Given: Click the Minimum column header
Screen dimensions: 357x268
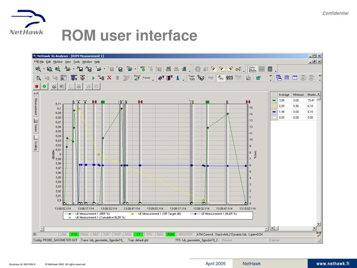Looking at the screenshot, I should pos(299,95).
